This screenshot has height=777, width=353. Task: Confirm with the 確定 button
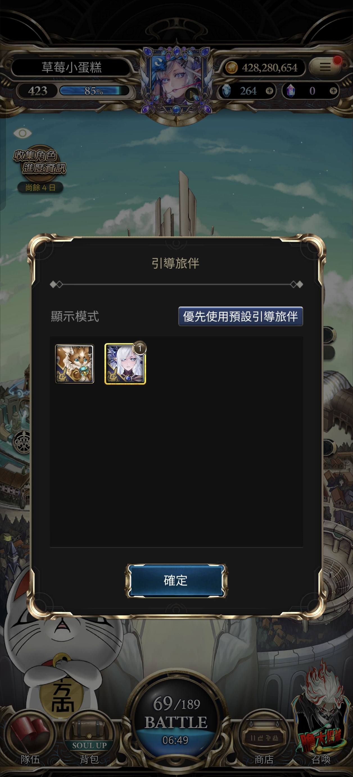(x=176, y=580)
